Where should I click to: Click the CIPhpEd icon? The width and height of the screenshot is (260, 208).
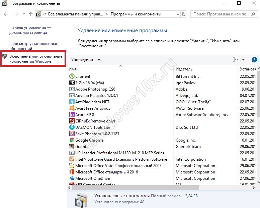pyautogui.click(x=72, y=121)
